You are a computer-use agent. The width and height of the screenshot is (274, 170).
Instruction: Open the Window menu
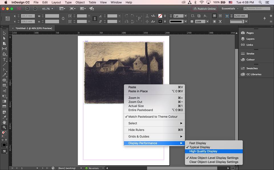[116, 3]
